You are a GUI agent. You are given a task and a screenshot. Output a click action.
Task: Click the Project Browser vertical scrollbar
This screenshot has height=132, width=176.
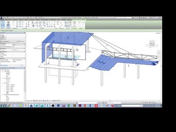coord(25,81)
